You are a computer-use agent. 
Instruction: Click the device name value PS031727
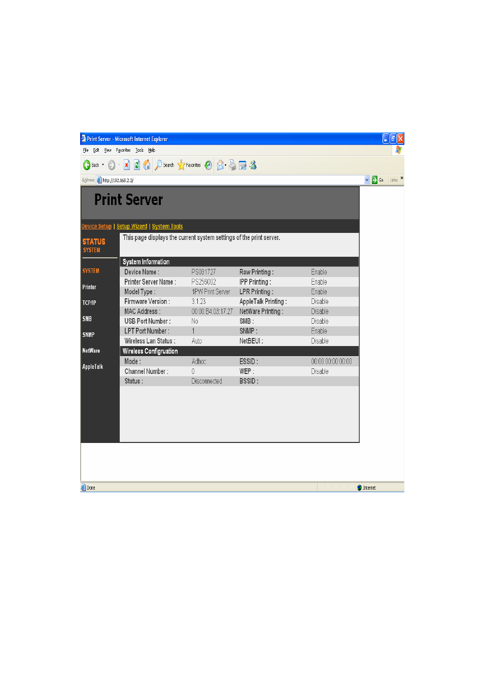[203, 272]
